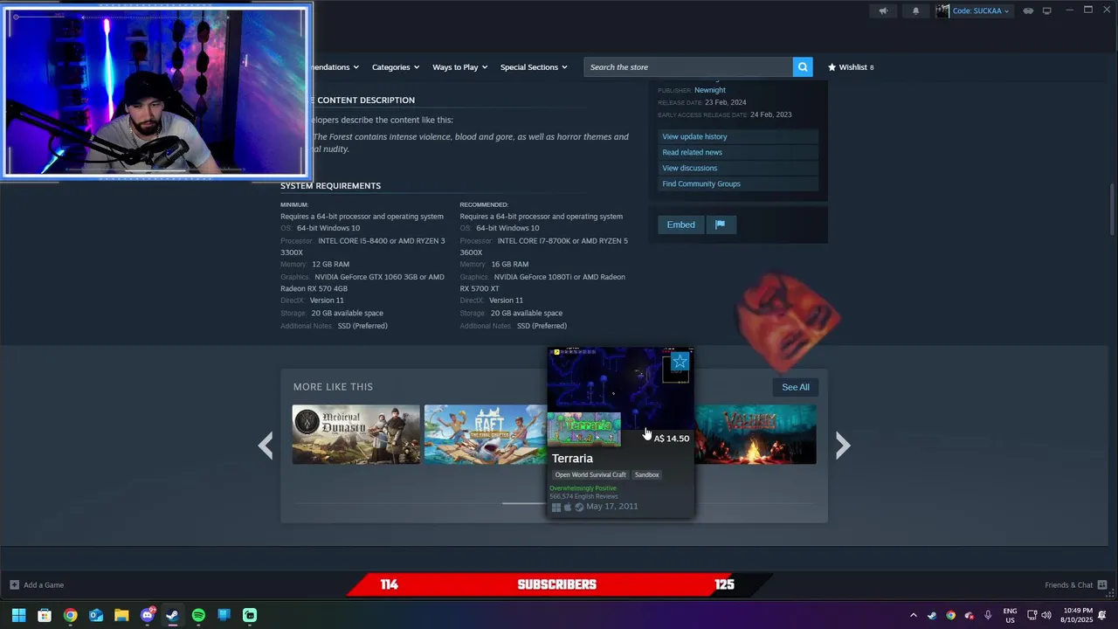The image size is (1118, 629).
Task: Open the Valheim game thumbnail
Action: pos(756,434)
